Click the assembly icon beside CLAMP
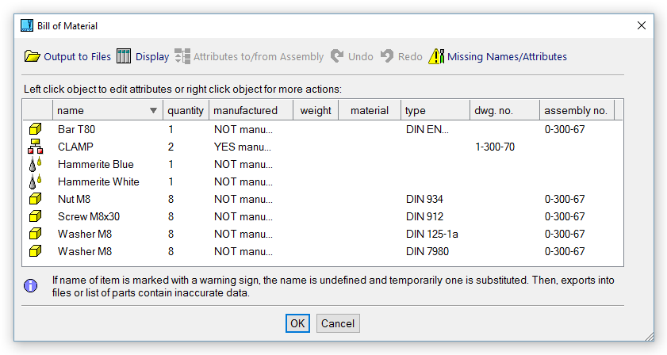Image resolution: width=667 pixels, height=355 pixels. pos(35,147)
